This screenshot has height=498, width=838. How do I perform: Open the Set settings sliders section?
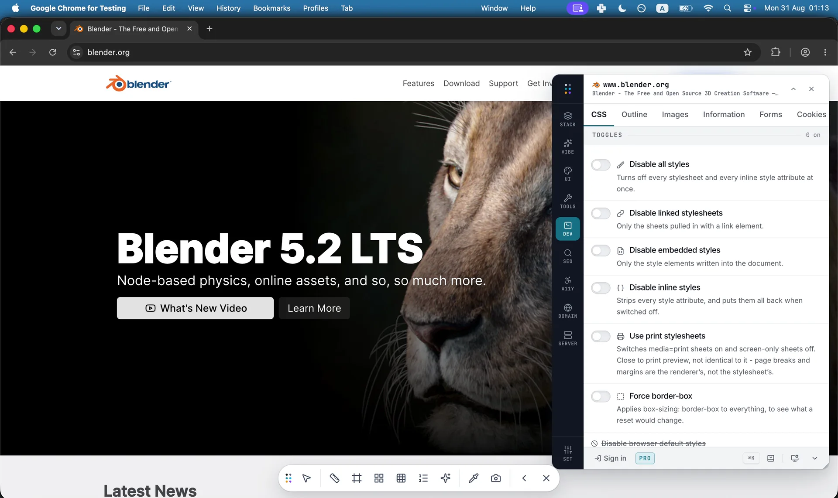click(567, 454)
